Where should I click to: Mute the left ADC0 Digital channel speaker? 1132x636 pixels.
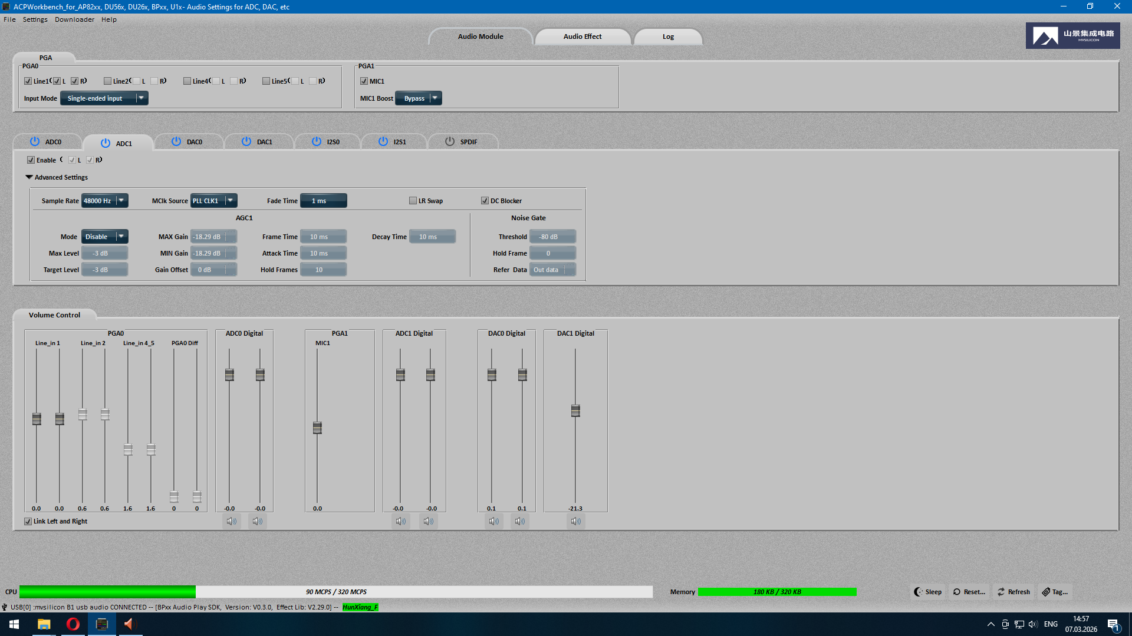[231, 521]
